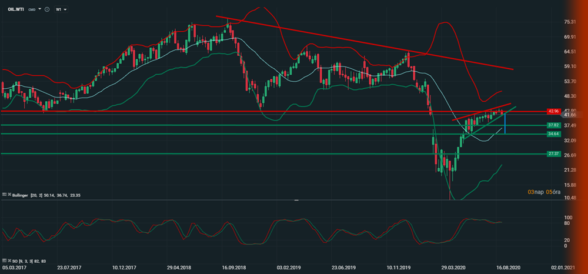
Task: Click the 29.03.2020 date on time axis
Action: pos(453,268)
